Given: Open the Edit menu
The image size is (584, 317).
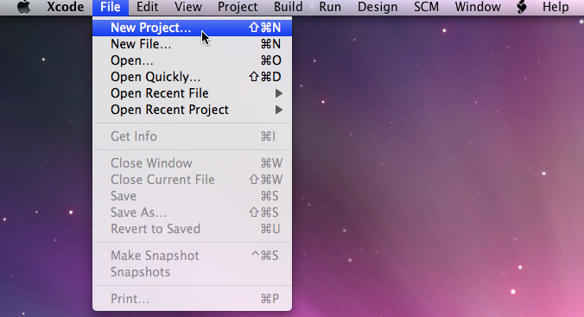Looking at the screenshot, I should point(147,7).
